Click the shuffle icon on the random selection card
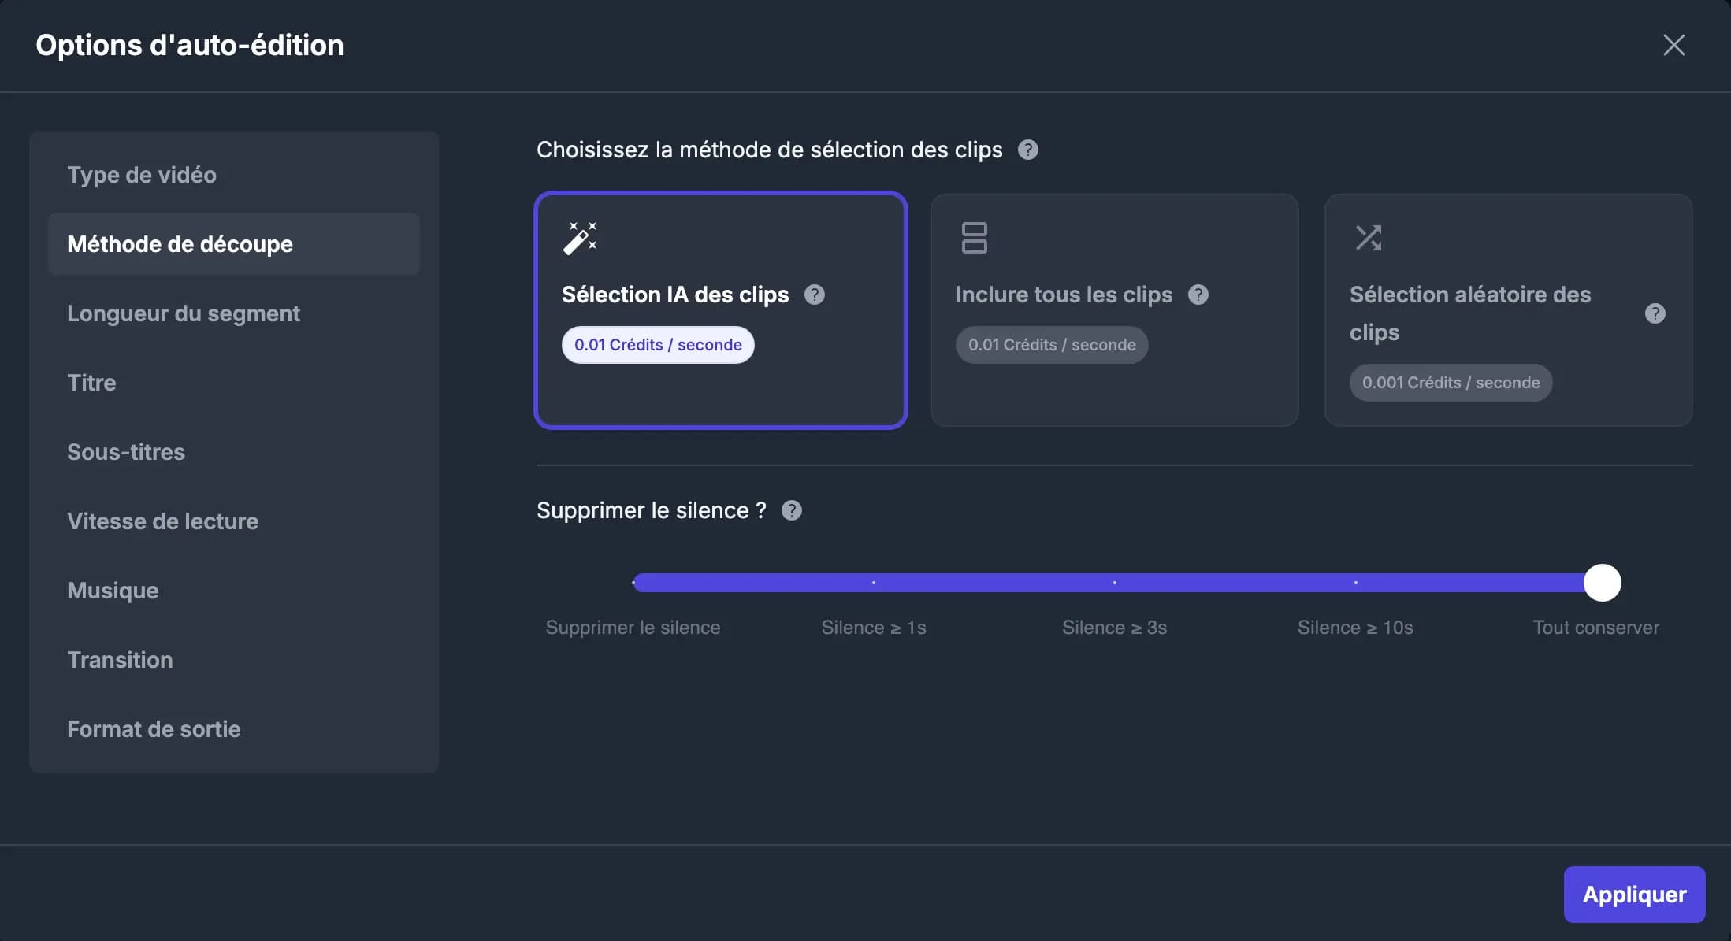1731x941 pixels. click(1369, 237)
